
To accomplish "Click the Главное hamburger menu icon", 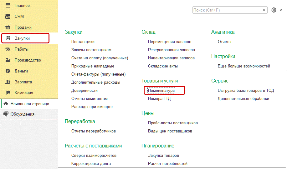I will pos(8,6).
